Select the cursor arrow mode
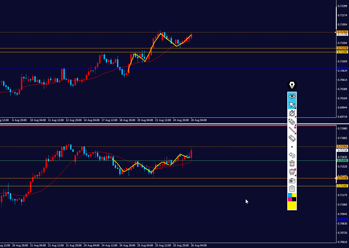Screen dimensions: 349x248 point(292,105)
